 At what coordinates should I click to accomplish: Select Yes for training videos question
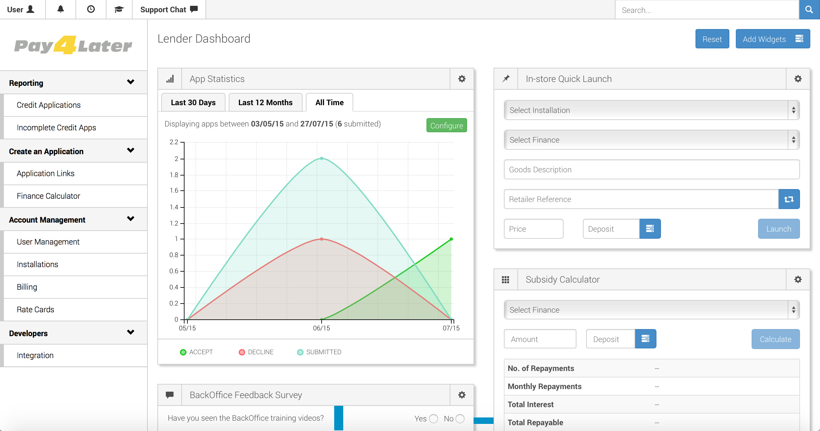point(434,419)
